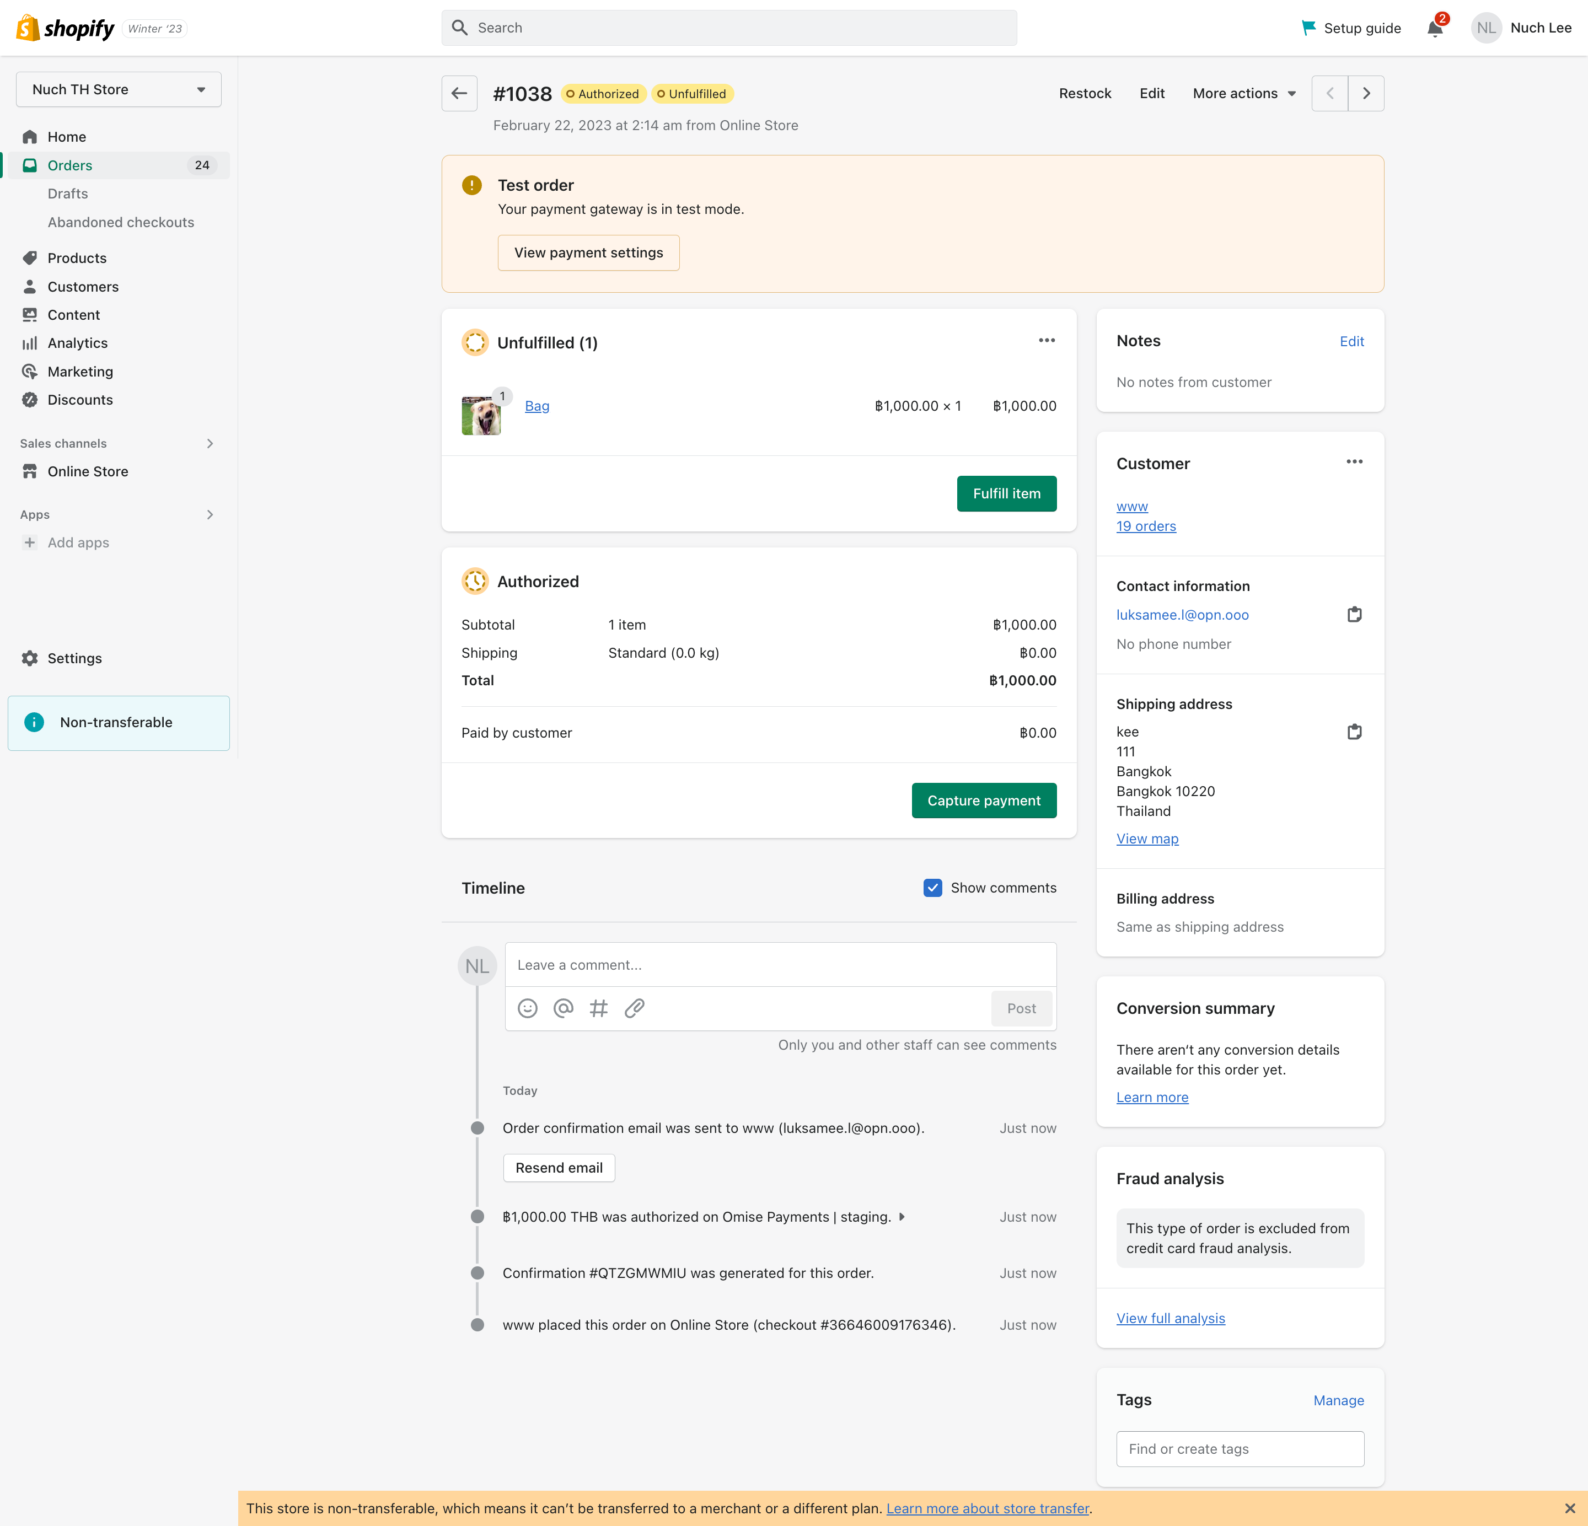The image size is (1588, 1526).
Task: Click the Find or create tags field
Action: click(x=1240, y=1448)
